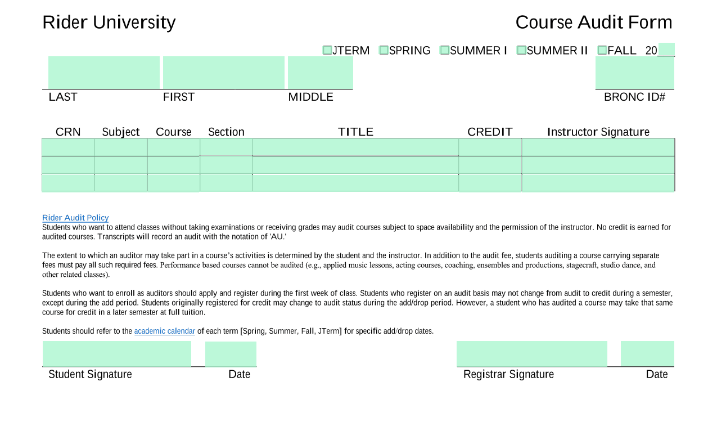Screen dimensions: 717x422
Task: Click the 'CREDIT' column header
Action: coord(490,132)
